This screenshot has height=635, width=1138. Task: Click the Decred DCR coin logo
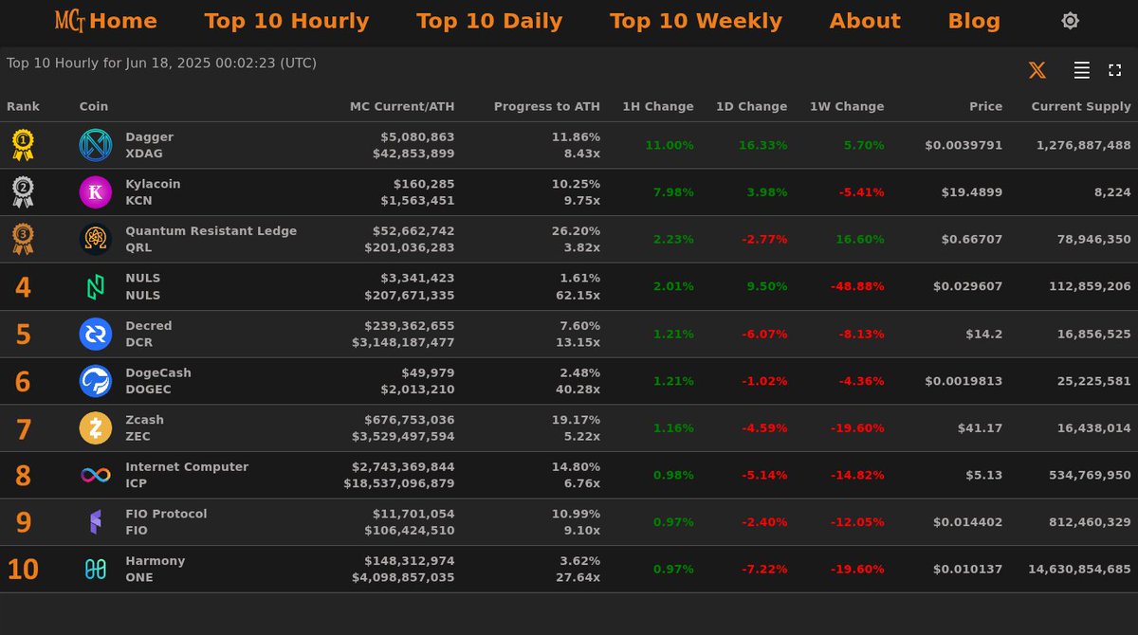(96, 334)
